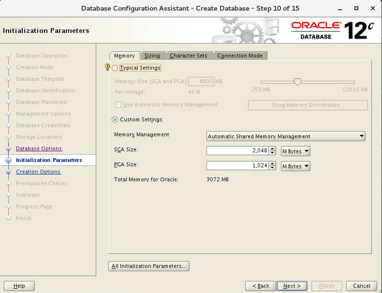This screenshot has width=382, height=293.
Task: Click the 3072 MB total memory value
Action: coord(218,179)
